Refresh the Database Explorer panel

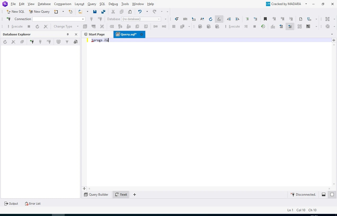pyautogui.click(x=5, y=42)
